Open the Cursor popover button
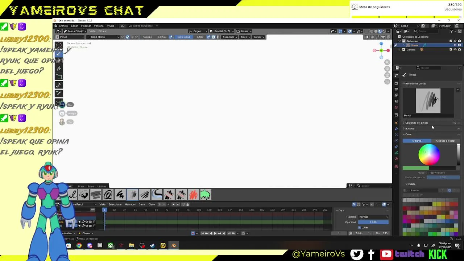Image resolution: width=464 pixels, height=261 pixels. coord(258,37)
